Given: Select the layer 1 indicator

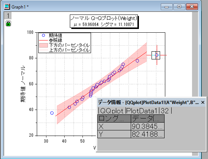Looking at the screenshot, I should 8,16.
